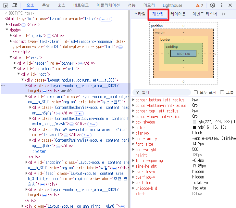
Task: Click the flex badge on ContentHeaderView div
Action: click(x=79, y=113)
